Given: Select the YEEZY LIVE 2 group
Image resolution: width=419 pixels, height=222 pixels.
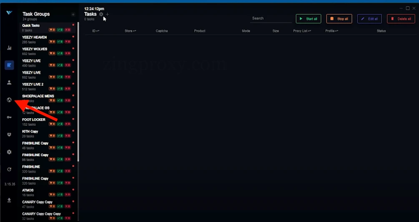Looking at the screenshot, I should pos(48,87).
